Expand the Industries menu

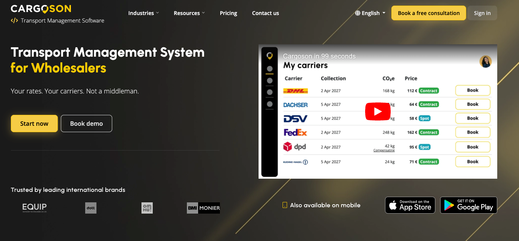[x=144, y=13]
